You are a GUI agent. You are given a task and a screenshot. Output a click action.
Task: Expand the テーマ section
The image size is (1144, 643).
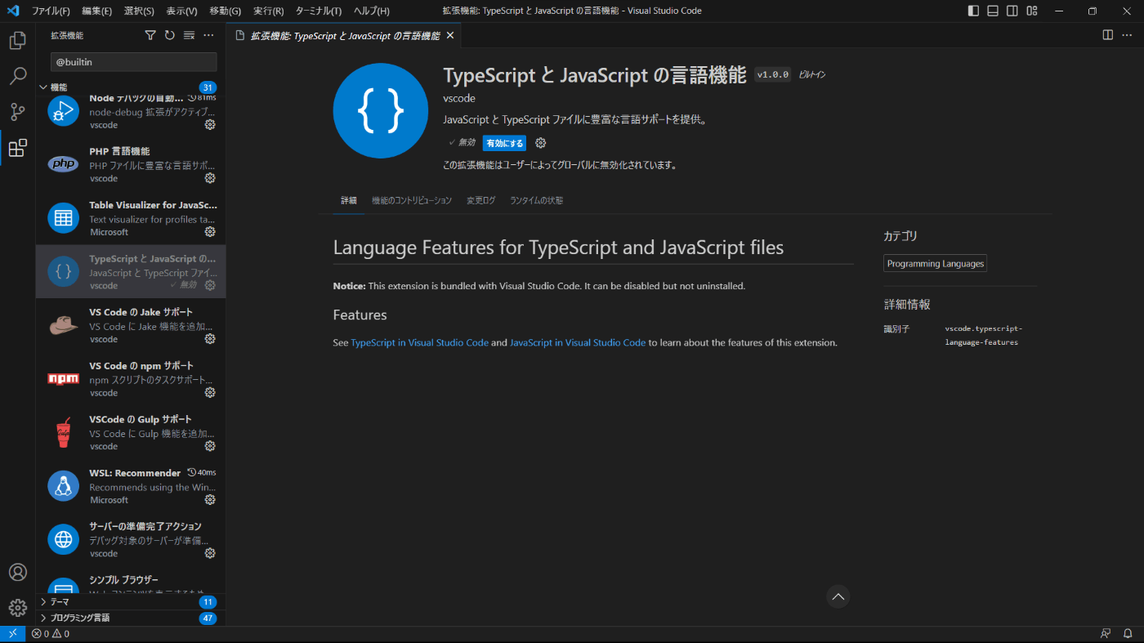click(x=131, y=601)
